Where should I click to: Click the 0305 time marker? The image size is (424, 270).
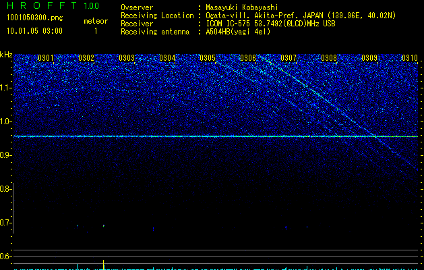point(208,58)
